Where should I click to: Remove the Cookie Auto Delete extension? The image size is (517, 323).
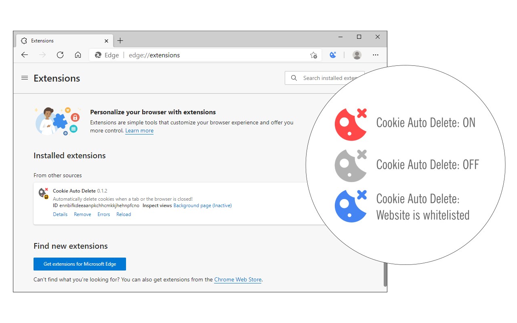click(82, 214)
